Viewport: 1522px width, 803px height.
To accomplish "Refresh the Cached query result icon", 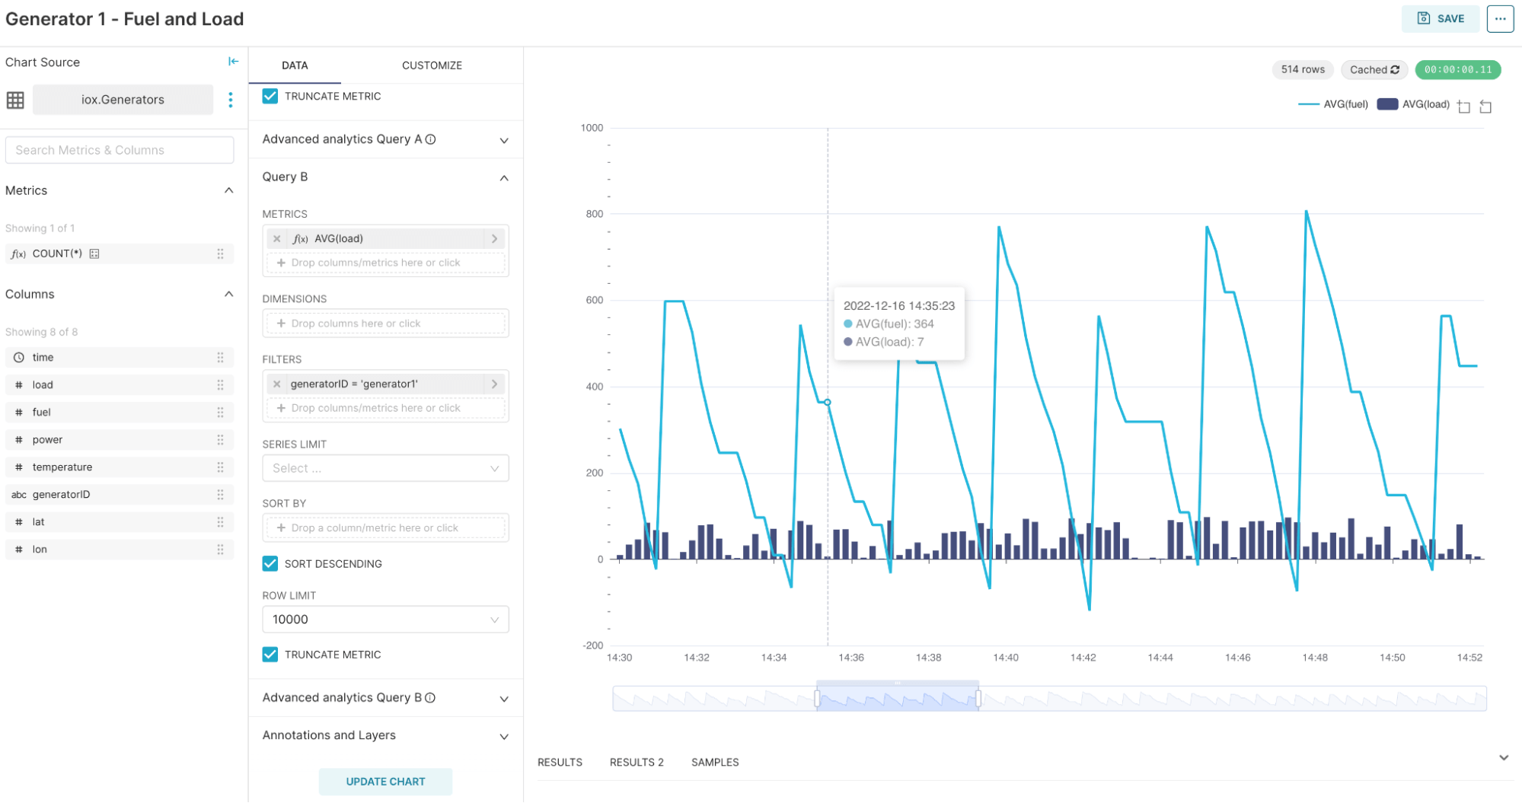I will tap(1395, 70).
